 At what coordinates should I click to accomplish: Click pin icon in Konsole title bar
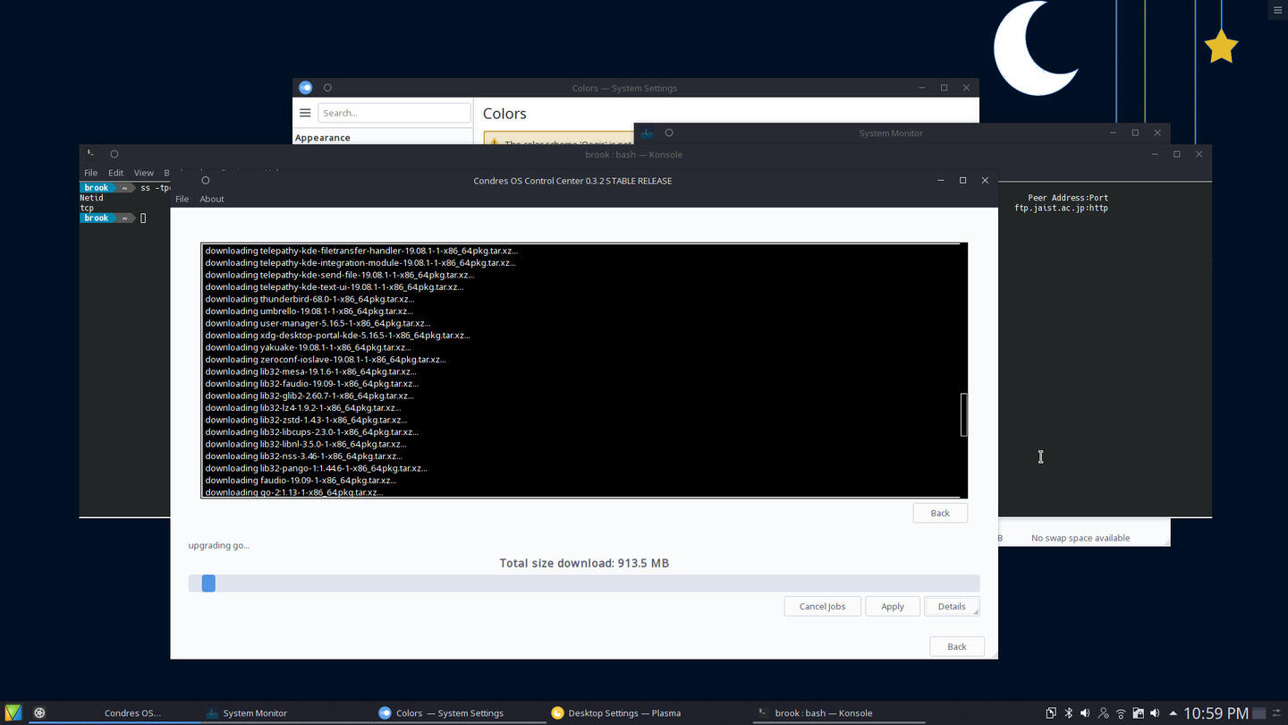(x=114, y=154)
